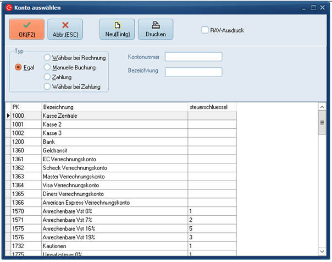Viewport: 332px width, 262px height.
Task: Select the Egal radio option
Action: click(x=19, y=67)
